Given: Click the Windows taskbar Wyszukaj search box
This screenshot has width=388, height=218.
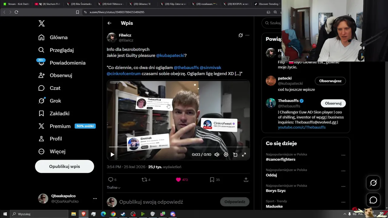Looking at the screenshot, I should (x=39, y=214).
